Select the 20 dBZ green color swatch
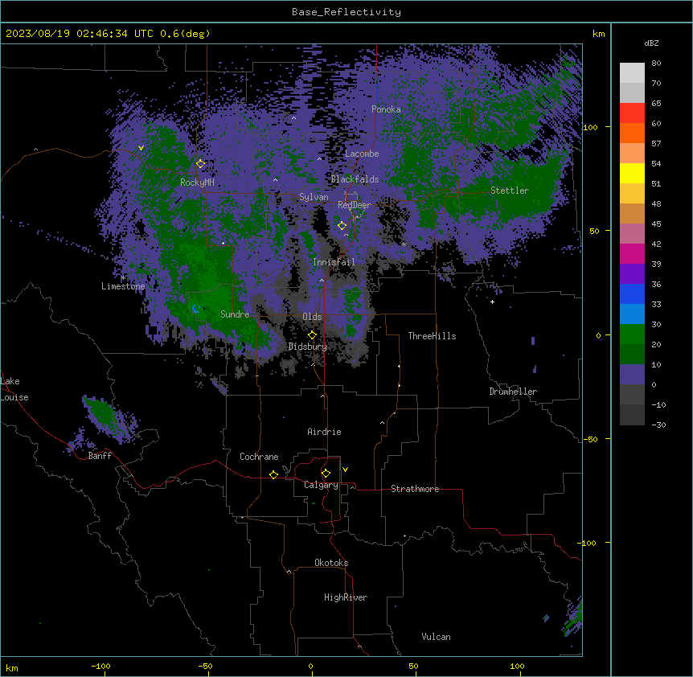The image size is (693, 677). point(632,334)
